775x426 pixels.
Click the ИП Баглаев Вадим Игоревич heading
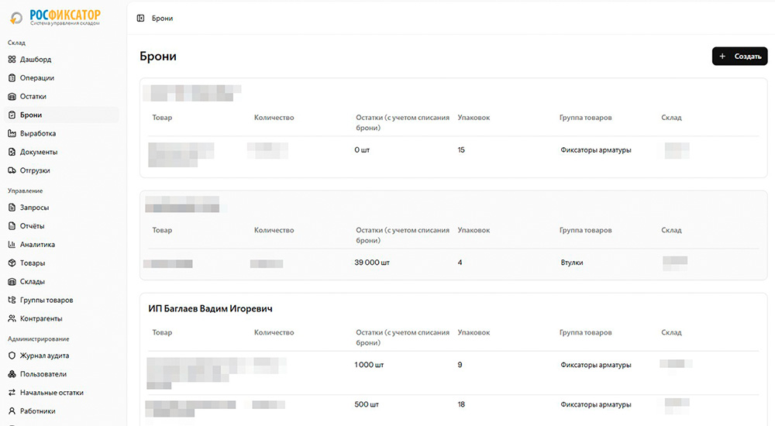point(210,308)
